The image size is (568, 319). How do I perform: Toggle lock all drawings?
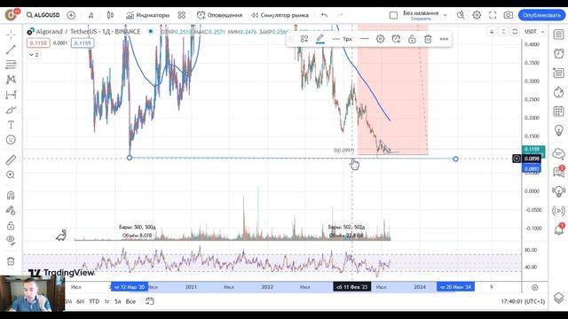click(x=11, y=226)
